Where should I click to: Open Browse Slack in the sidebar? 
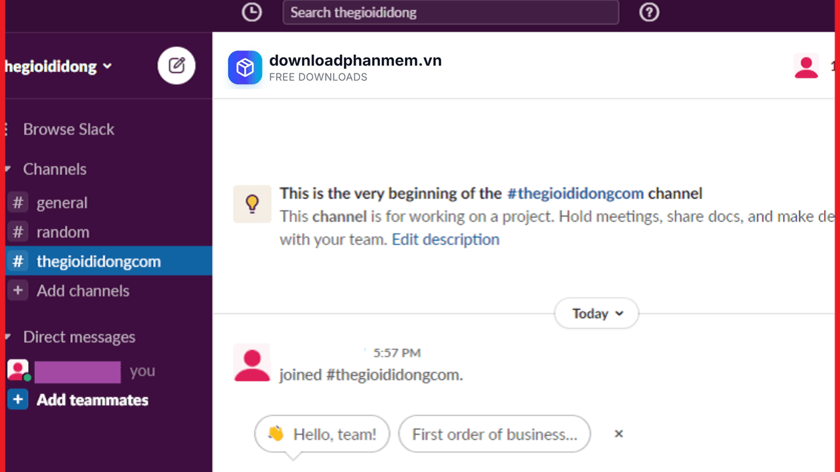(68, 129)
